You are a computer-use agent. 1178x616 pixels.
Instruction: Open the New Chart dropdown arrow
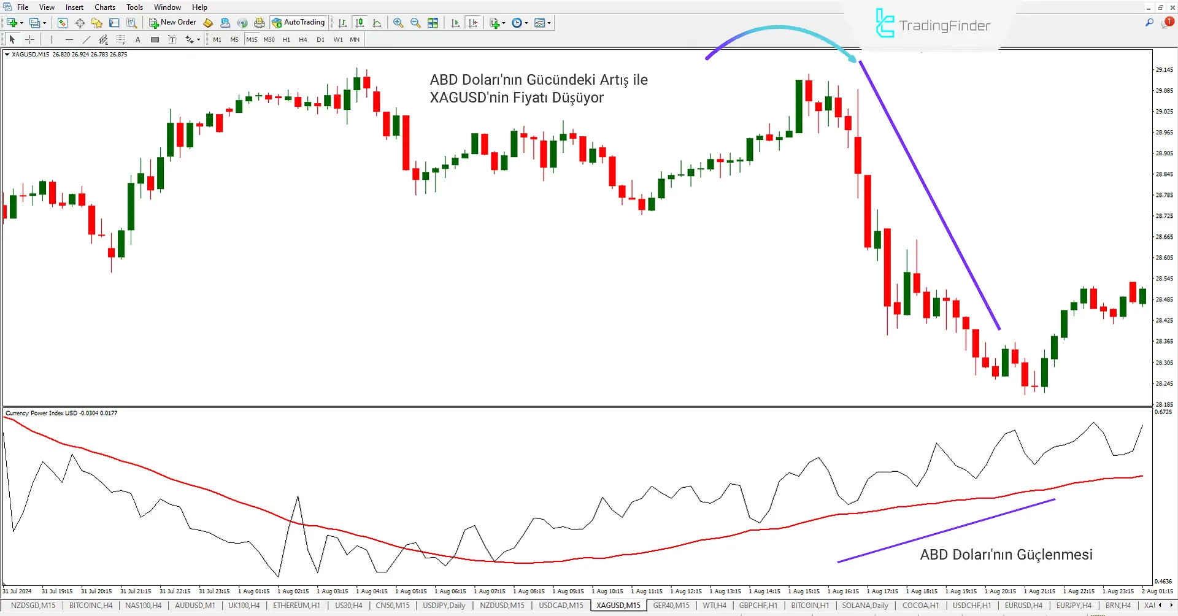(22, 23)
